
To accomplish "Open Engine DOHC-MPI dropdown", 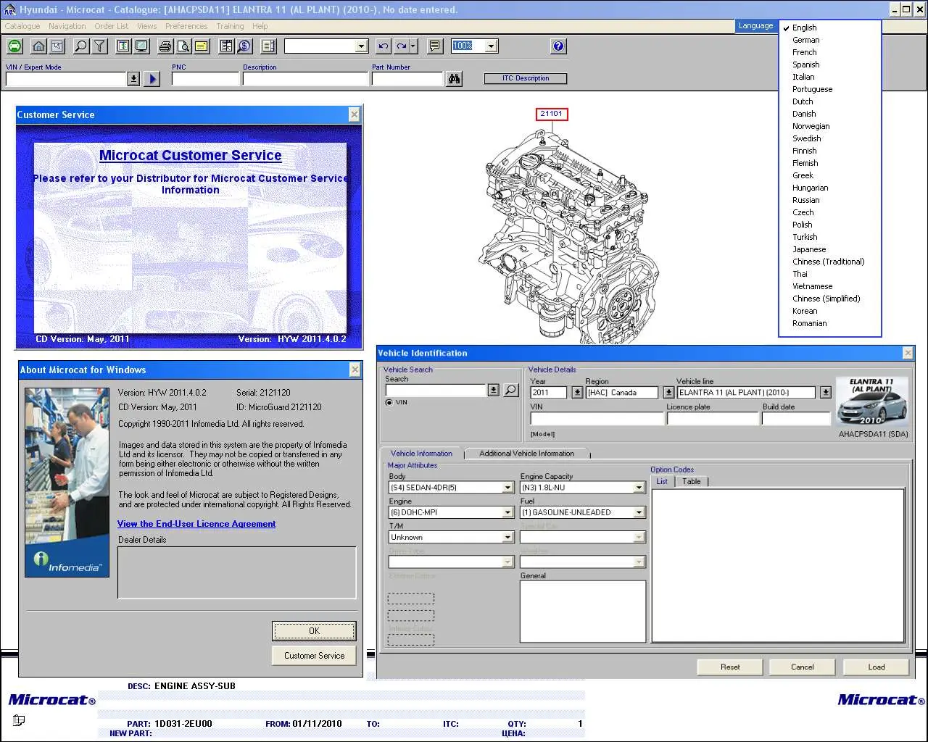I will (508, 512).
